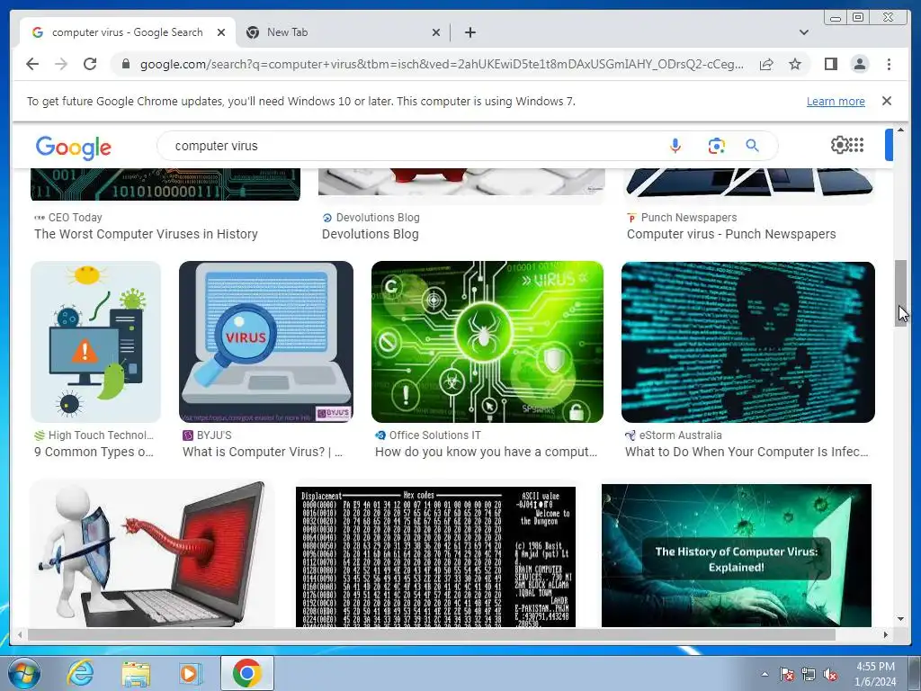The height and width of the screenshot is (691, 921).
Task: Click the horizontal scrollbar left arrow
Action: (x=20, y=634)
